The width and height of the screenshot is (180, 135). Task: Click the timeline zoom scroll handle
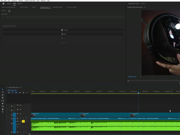[29, 134]
